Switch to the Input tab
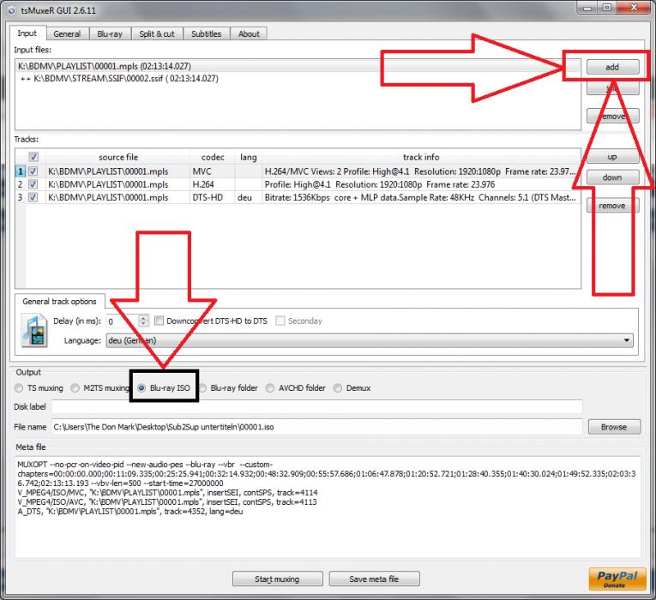 pyautogui.click(x=27, y=33)
